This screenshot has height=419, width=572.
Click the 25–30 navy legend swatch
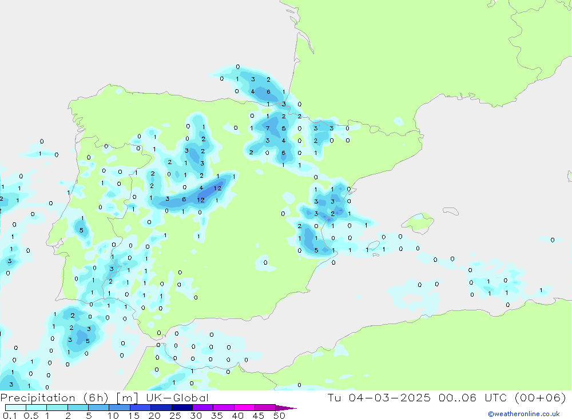pyautogui.click(x=182, y=408)
